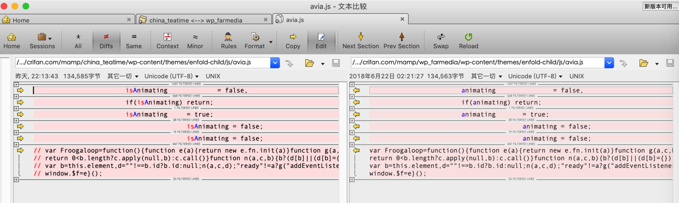Reload the comparison
The height and width of the screenshot is (203, 679).
[x=468, y=37]
